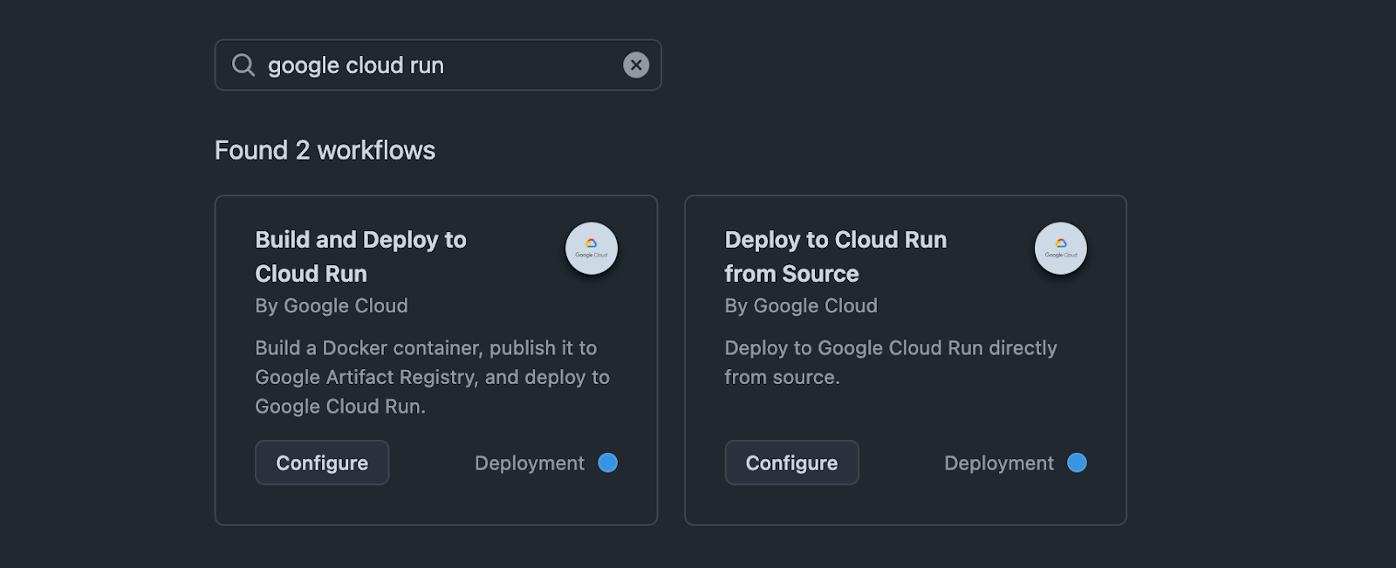Configure Deploy to Cloud Run from Source workflow

[x=791, y=462]
